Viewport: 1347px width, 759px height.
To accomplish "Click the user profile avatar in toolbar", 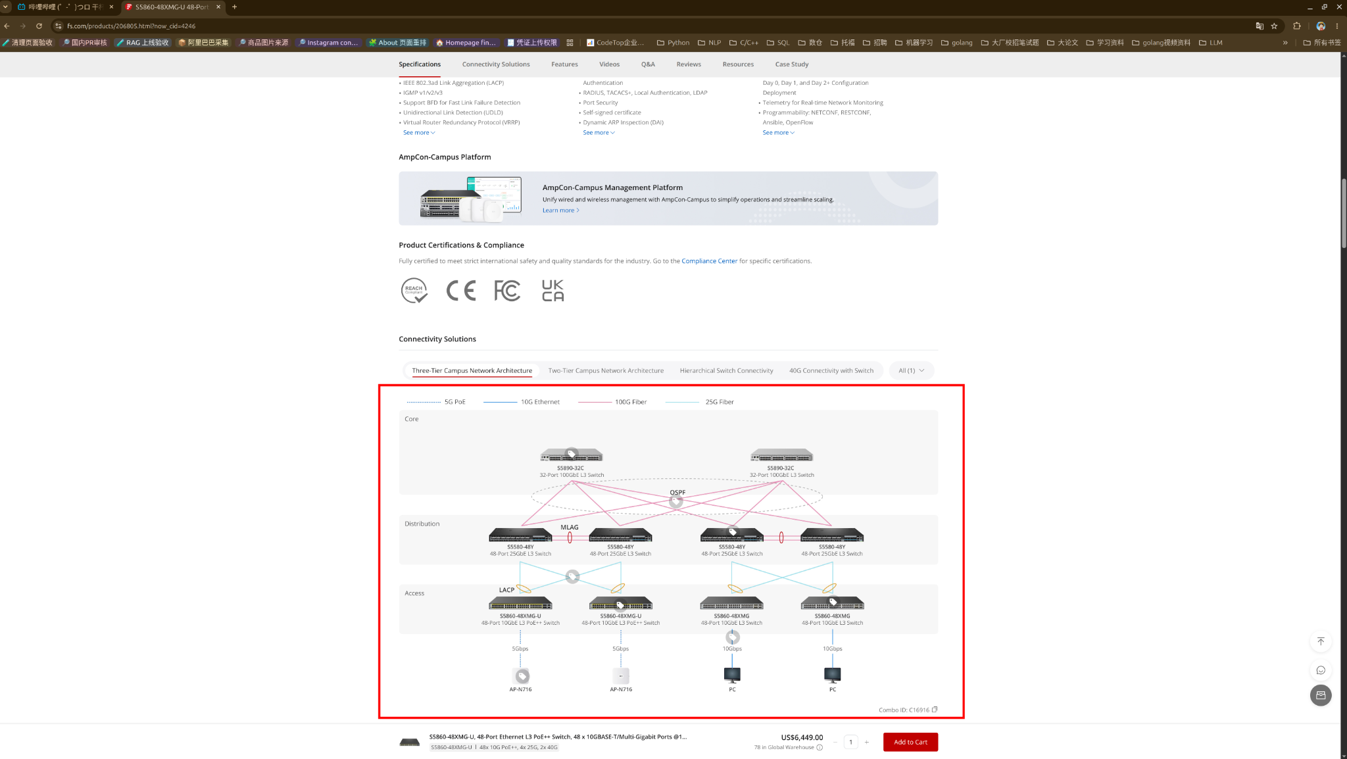I will [1321, 26].
